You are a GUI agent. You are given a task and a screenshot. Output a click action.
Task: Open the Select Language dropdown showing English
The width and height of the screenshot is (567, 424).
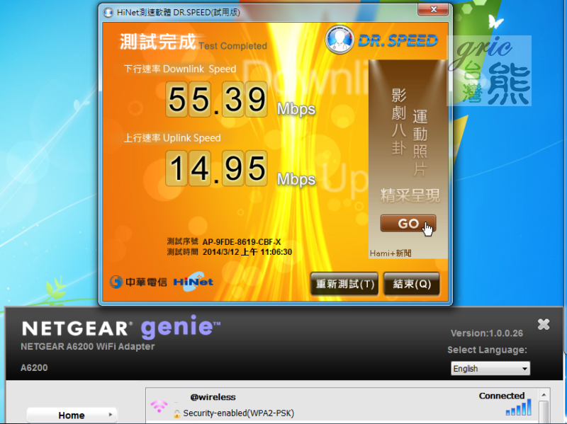(490, 368)
